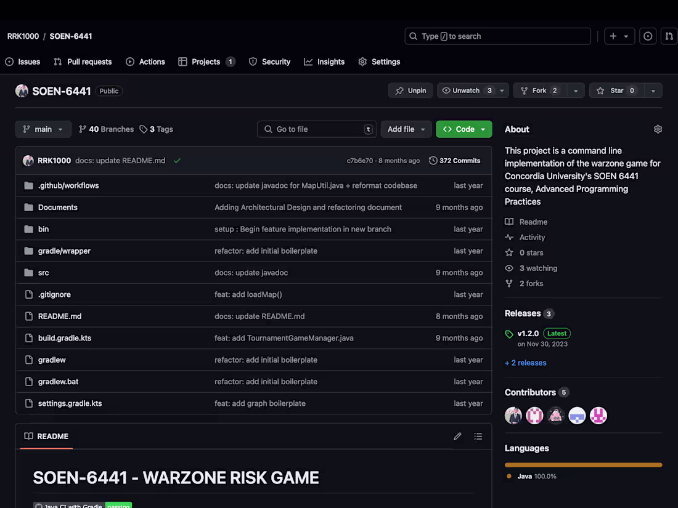
Task: Open the main branch selector dropdown
Action: click(x=43, y=129)
